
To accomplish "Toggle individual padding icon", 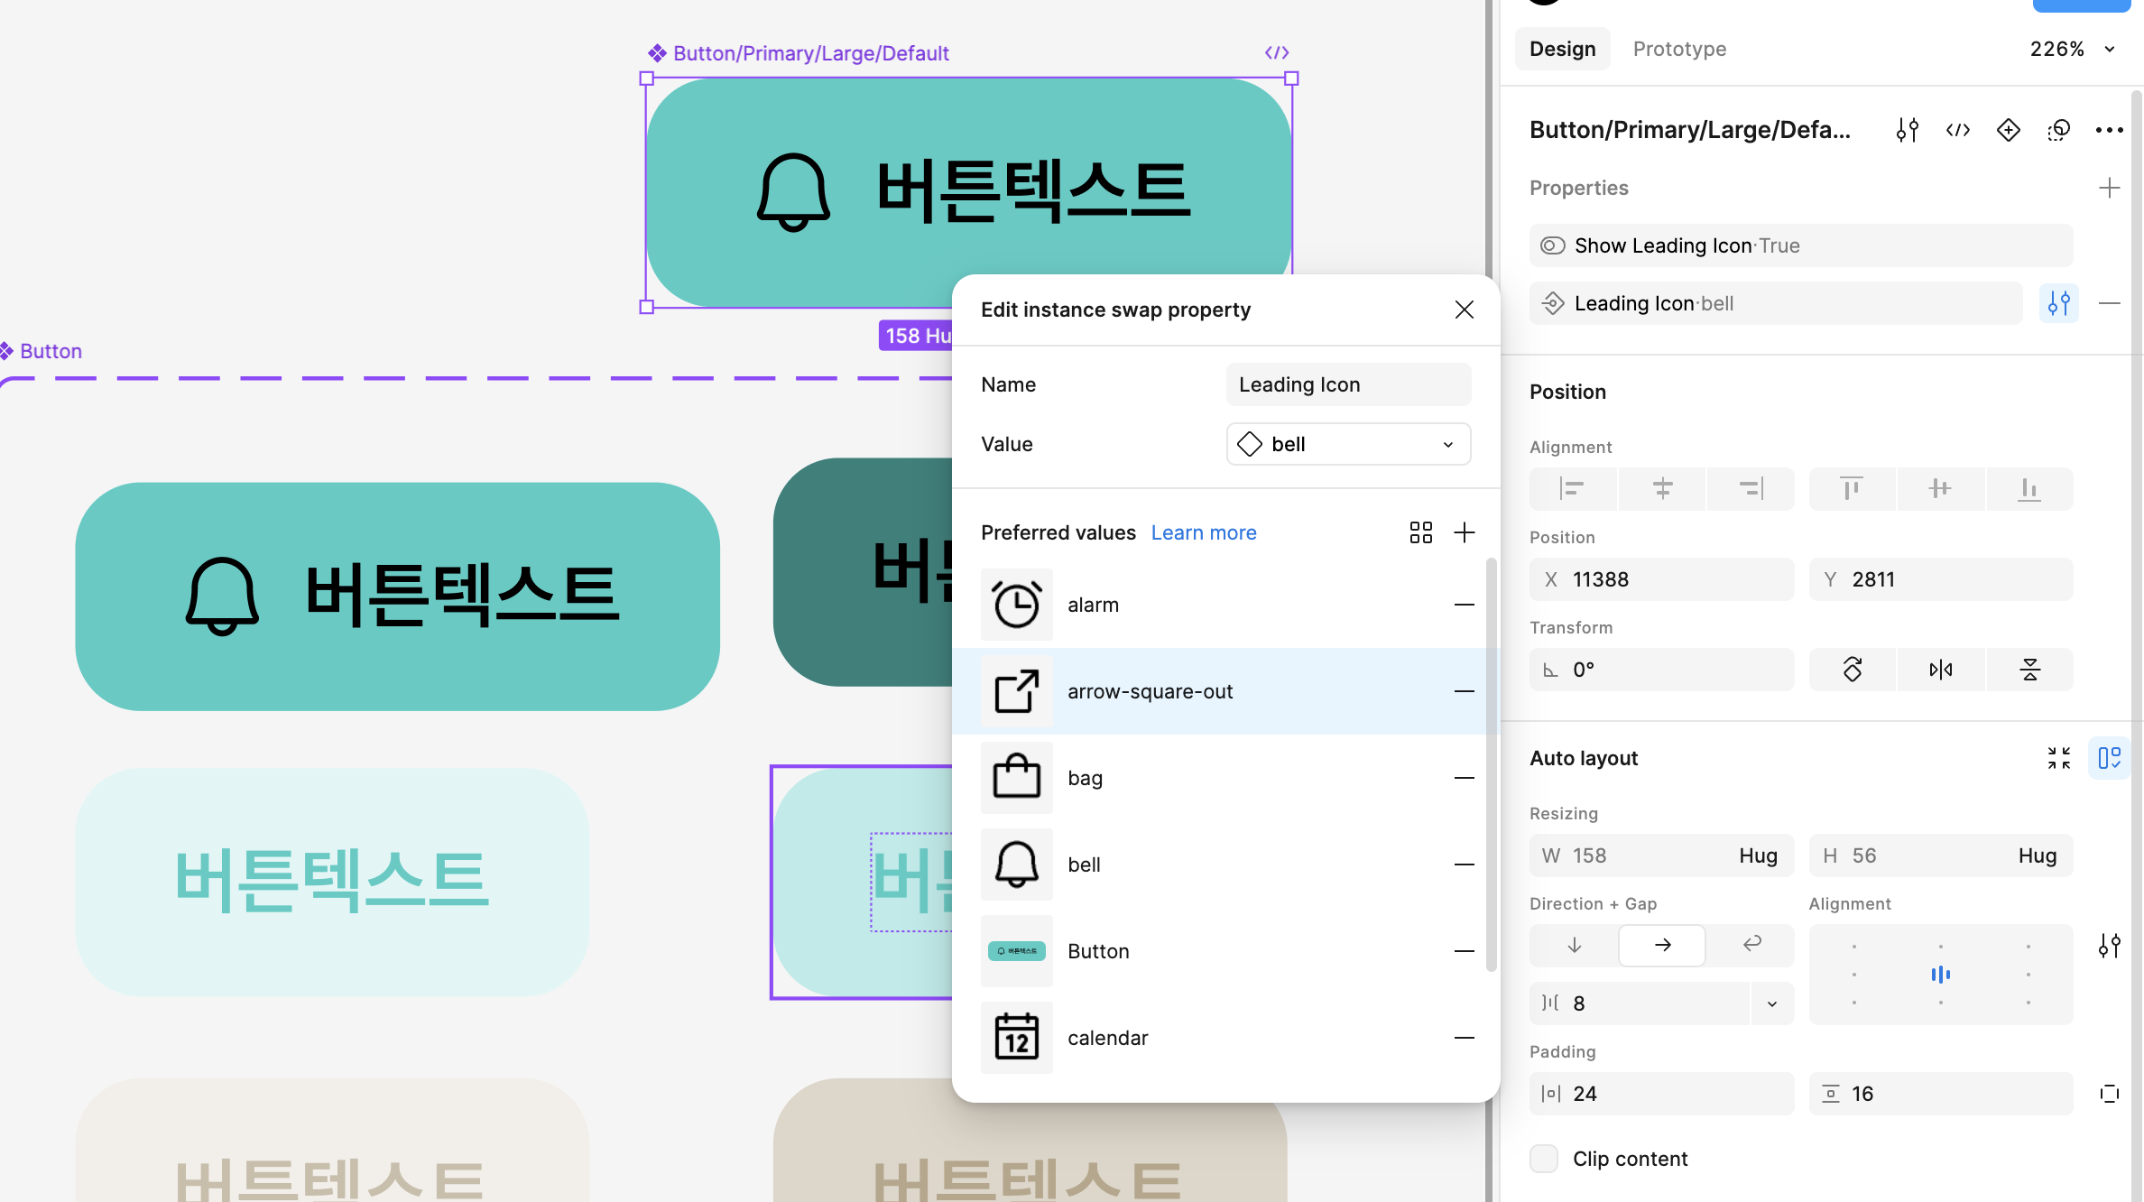I will pyautogui.click(x=2109, y=1094).
